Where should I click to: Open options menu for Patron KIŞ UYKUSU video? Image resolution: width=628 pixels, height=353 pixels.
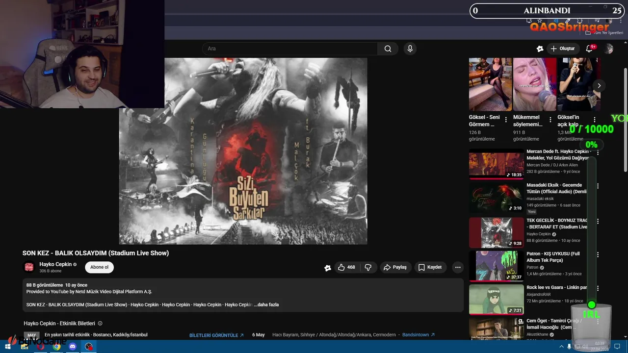(x=598, y=255)
